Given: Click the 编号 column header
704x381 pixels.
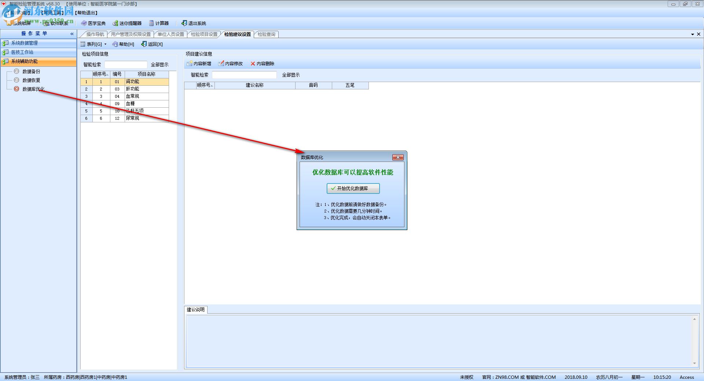Looking at the screenshot, I should 117,74.
